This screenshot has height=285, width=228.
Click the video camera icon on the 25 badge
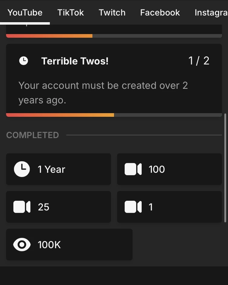pyautogui.click(x=21, y=206)
